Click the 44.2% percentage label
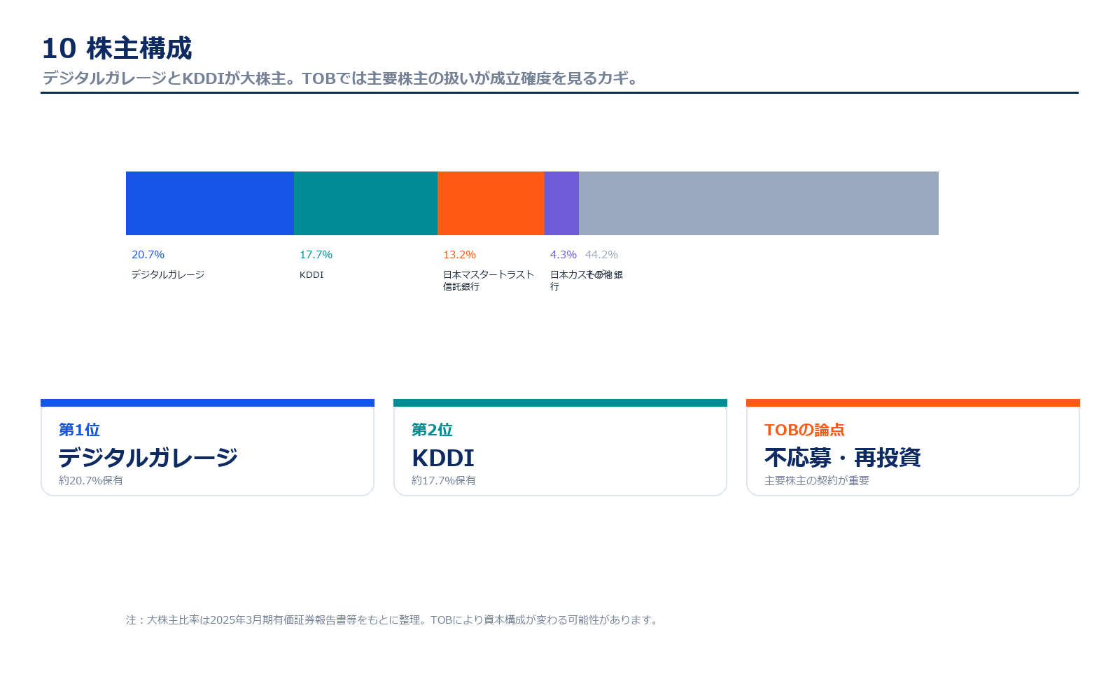 pyautogui.click(x=601, y=255)
